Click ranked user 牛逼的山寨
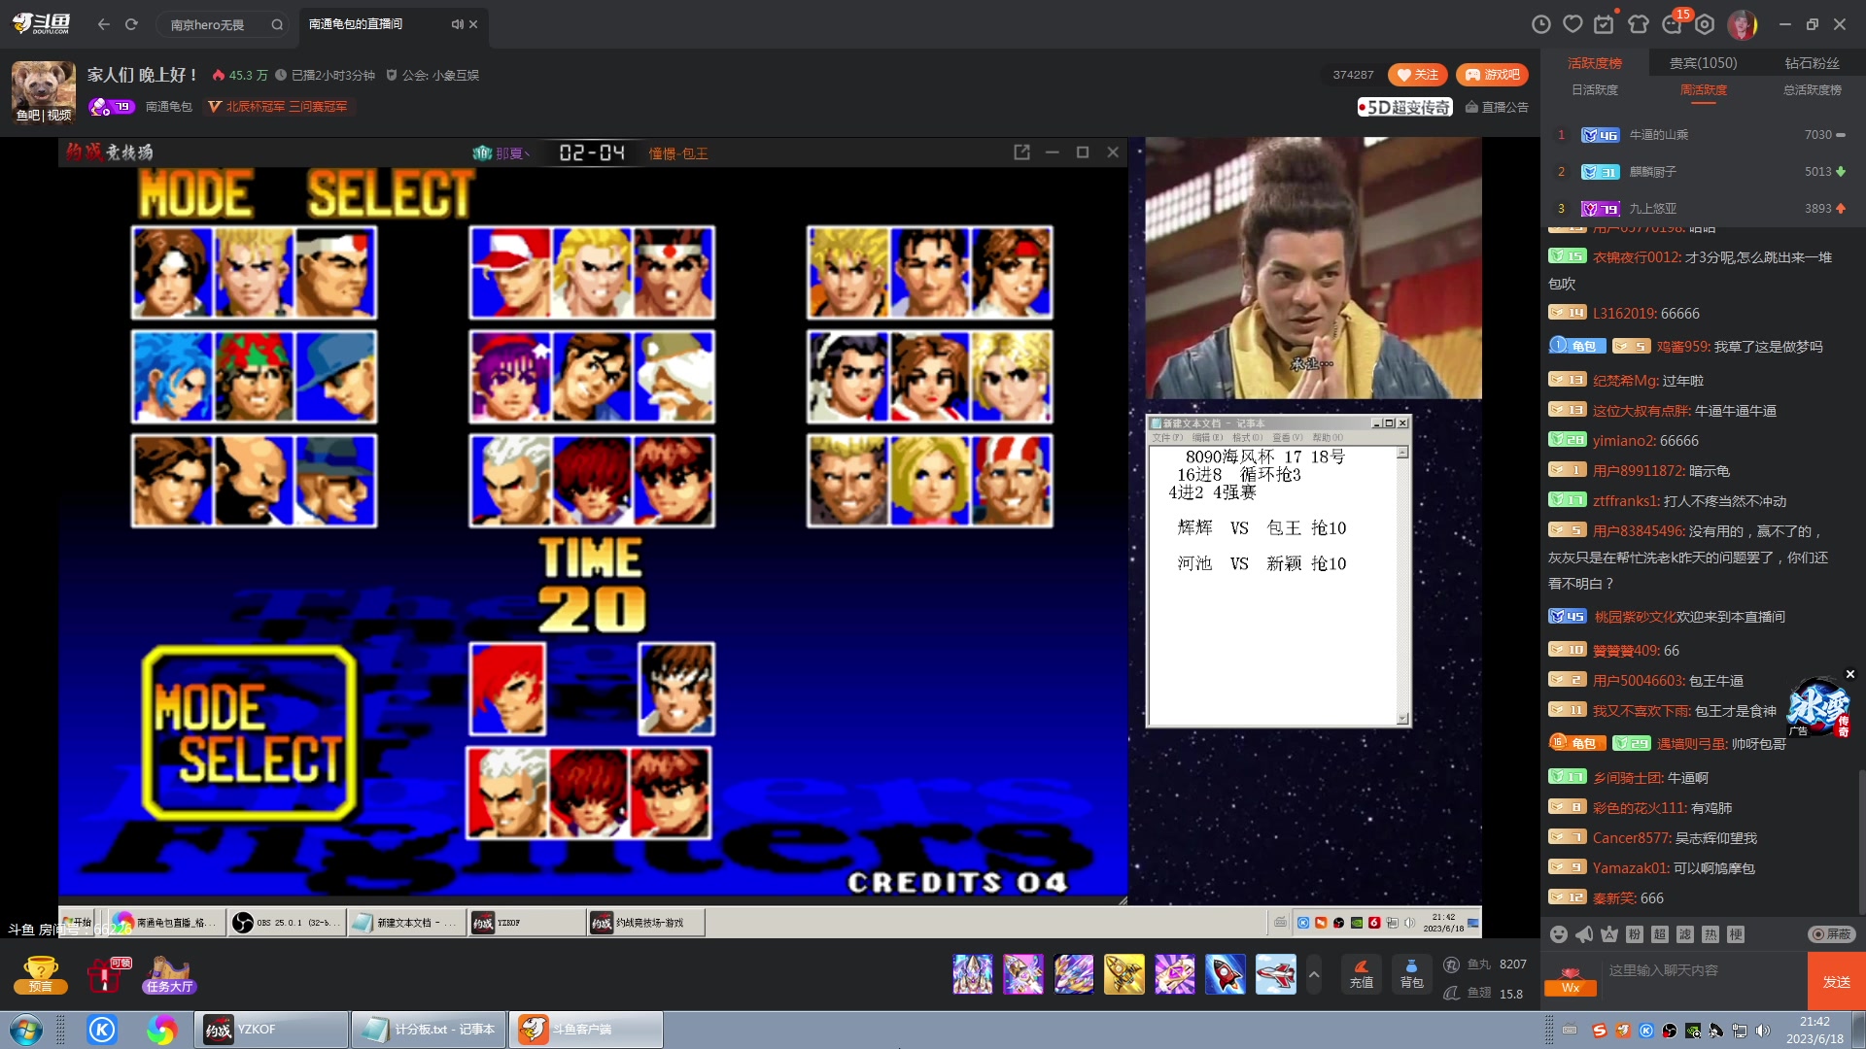Image resolution: width=1866 pixels, height=1049 pixels. [x=1659, y=135]
